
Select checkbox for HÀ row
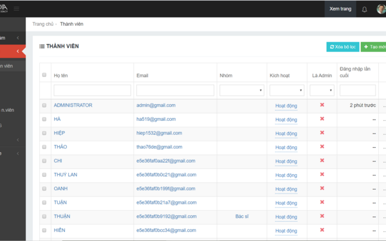click(x=44, y=119)
